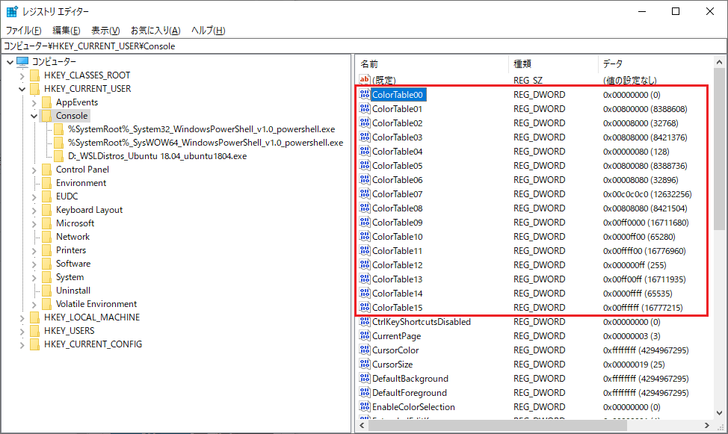Click the DefaultBackground value icon
Viewport: 728px width, 434px height.
365,379
